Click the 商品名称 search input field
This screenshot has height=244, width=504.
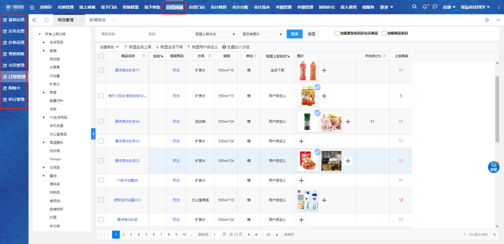(x=120, y=34)
